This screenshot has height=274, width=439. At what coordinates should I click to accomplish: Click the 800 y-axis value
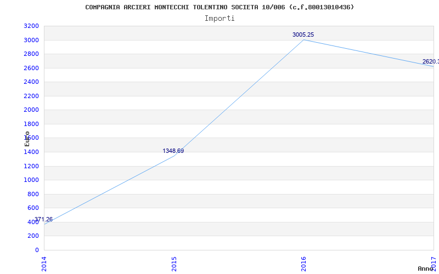coord(33,195)
